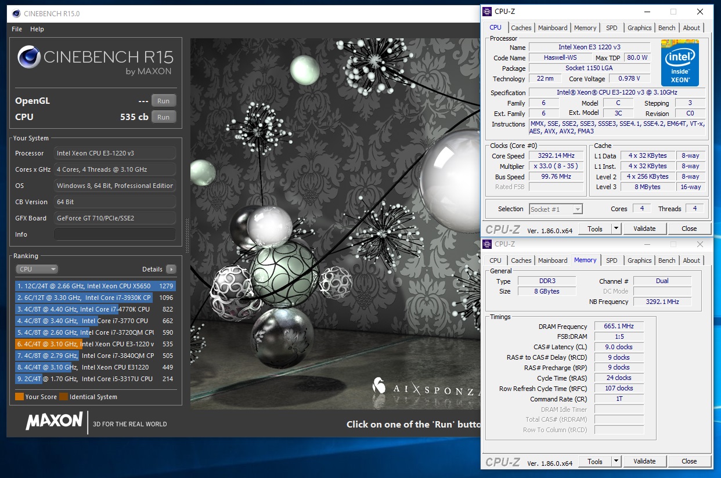Click NB Frequency value 3292.1 MHz
This screenshot has height=478, width=721.
click(x=662, y=302)
